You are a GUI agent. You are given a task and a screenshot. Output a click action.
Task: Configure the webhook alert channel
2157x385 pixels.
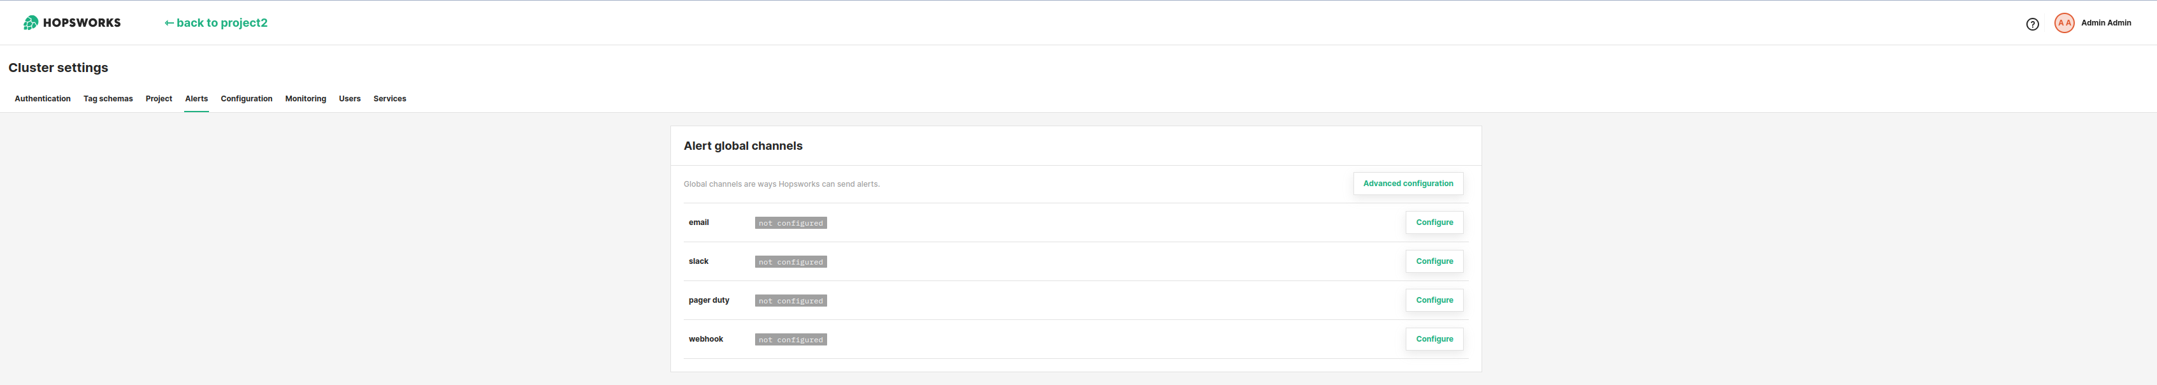1434,339
